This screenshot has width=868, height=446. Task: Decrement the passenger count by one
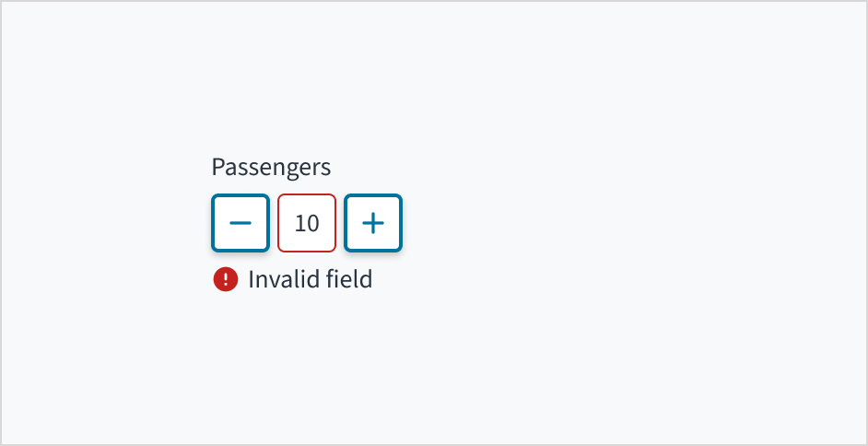coord(240,223)
